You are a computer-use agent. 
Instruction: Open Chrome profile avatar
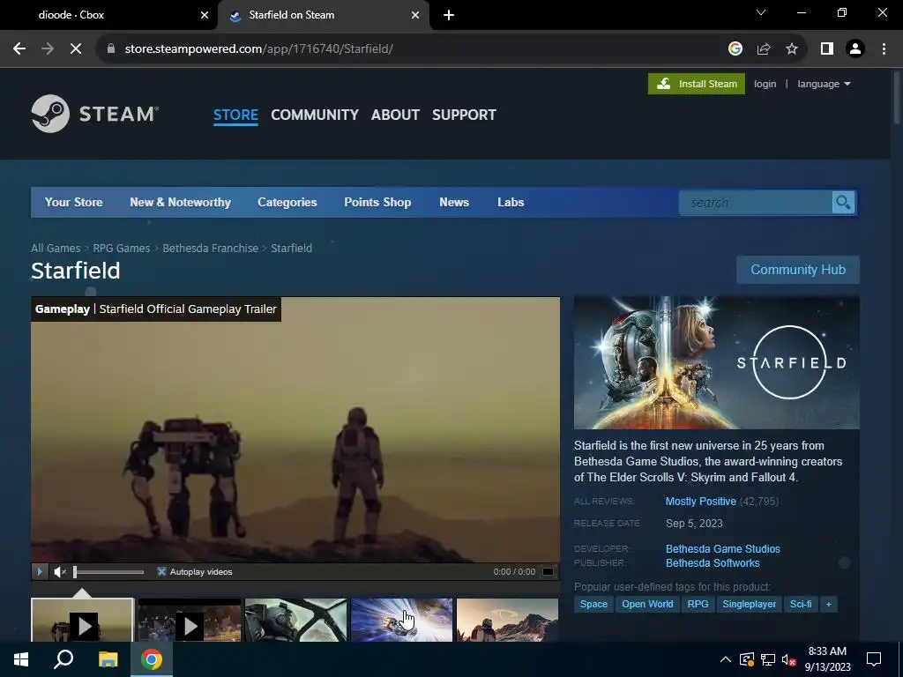point(855,49)
